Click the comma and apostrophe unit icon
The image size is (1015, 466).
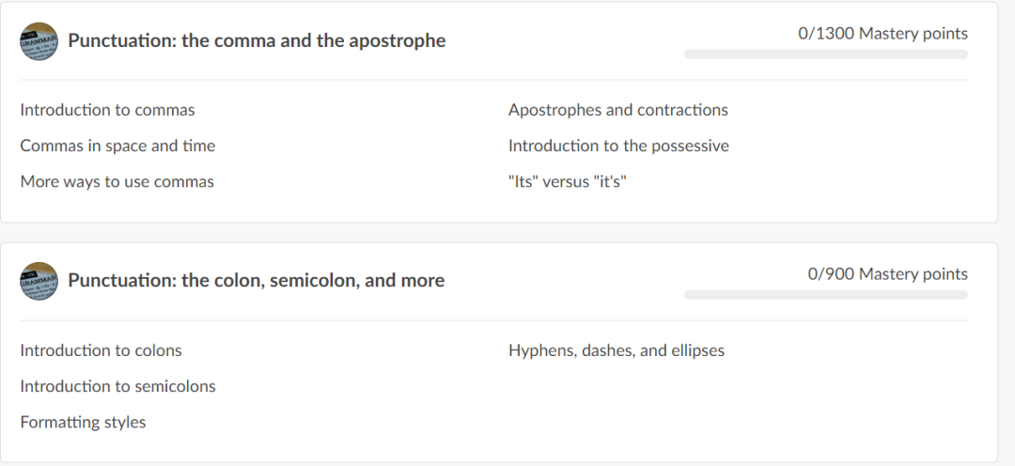(x=39, y=41)
